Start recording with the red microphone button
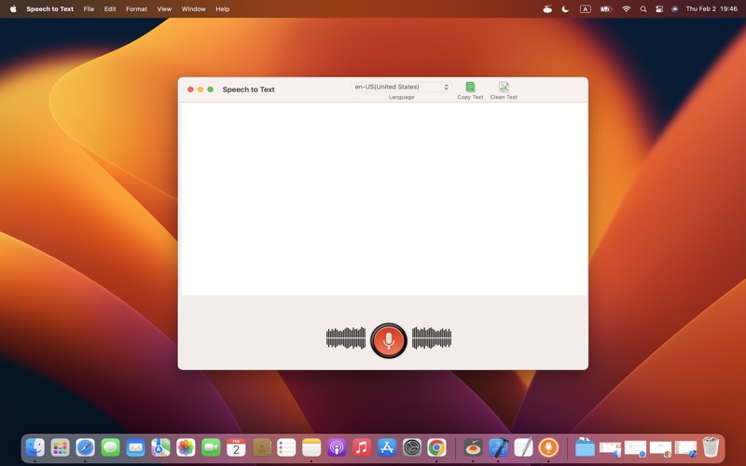 click(x=388, y=340)
